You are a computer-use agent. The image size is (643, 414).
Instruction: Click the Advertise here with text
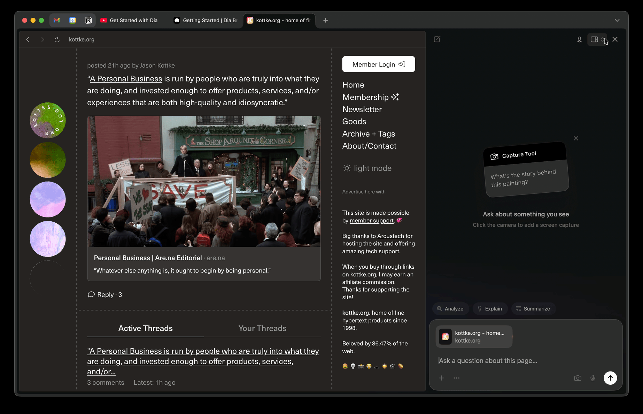point(364,192)
